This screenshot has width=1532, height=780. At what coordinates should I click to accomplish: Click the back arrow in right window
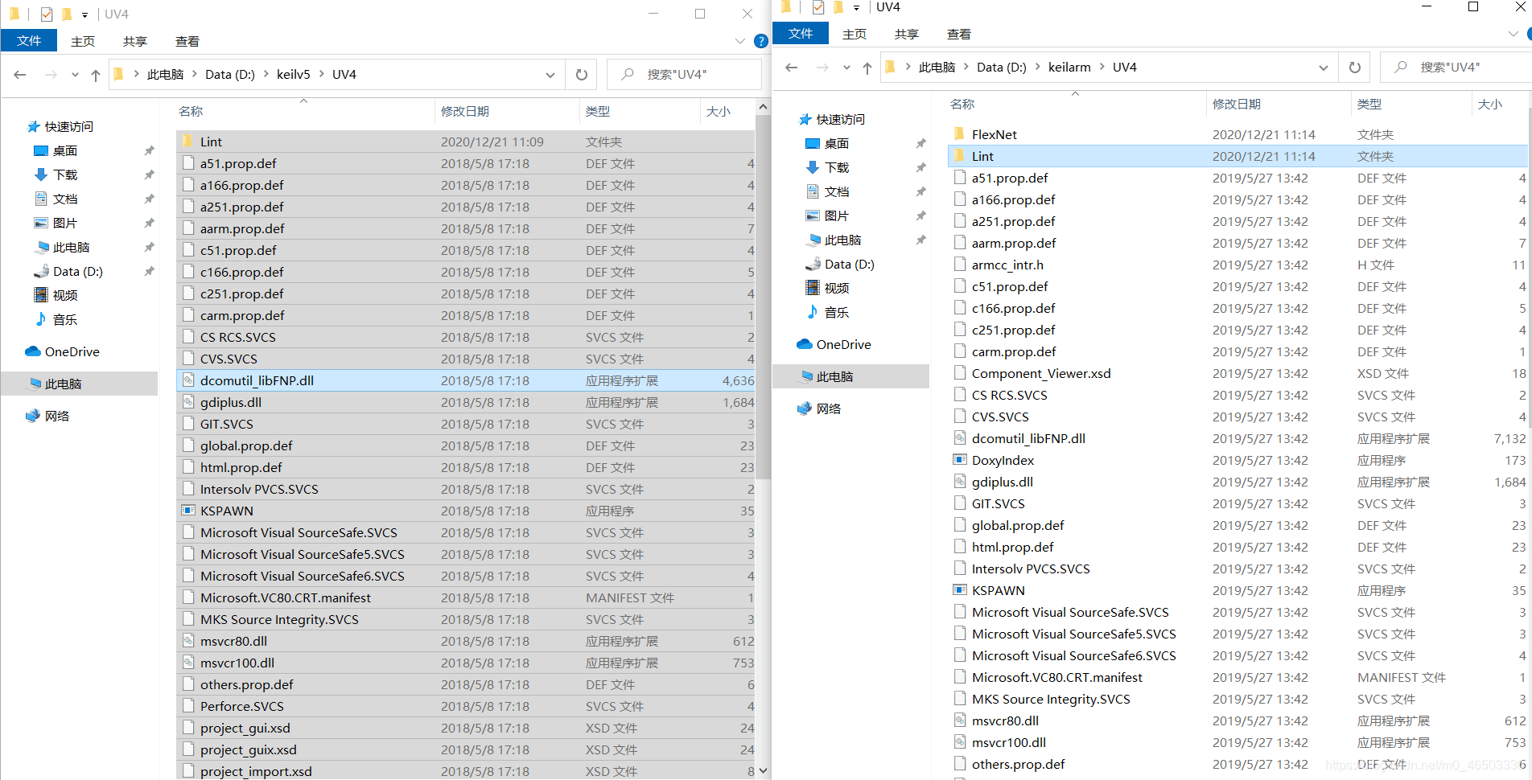point(792,68)
